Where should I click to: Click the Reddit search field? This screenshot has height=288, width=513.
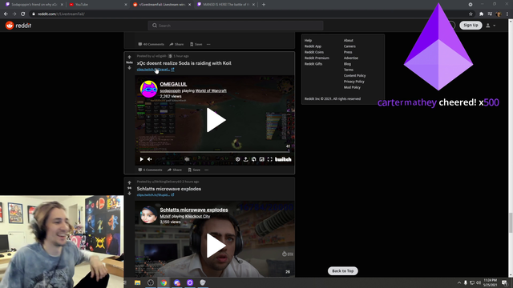[236, 26]
